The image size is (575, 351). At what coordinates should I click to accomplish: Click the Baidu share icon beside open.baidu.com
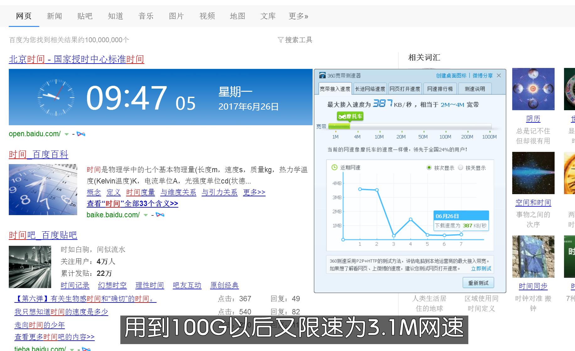pyautogui.click(x=81, y=134)
